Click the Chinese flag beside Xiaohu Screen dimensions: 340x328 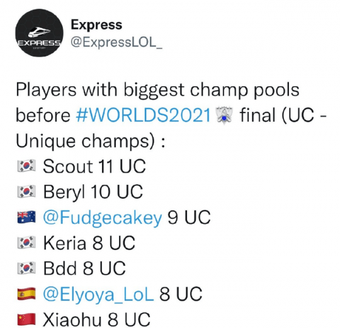tap(26, 319)
